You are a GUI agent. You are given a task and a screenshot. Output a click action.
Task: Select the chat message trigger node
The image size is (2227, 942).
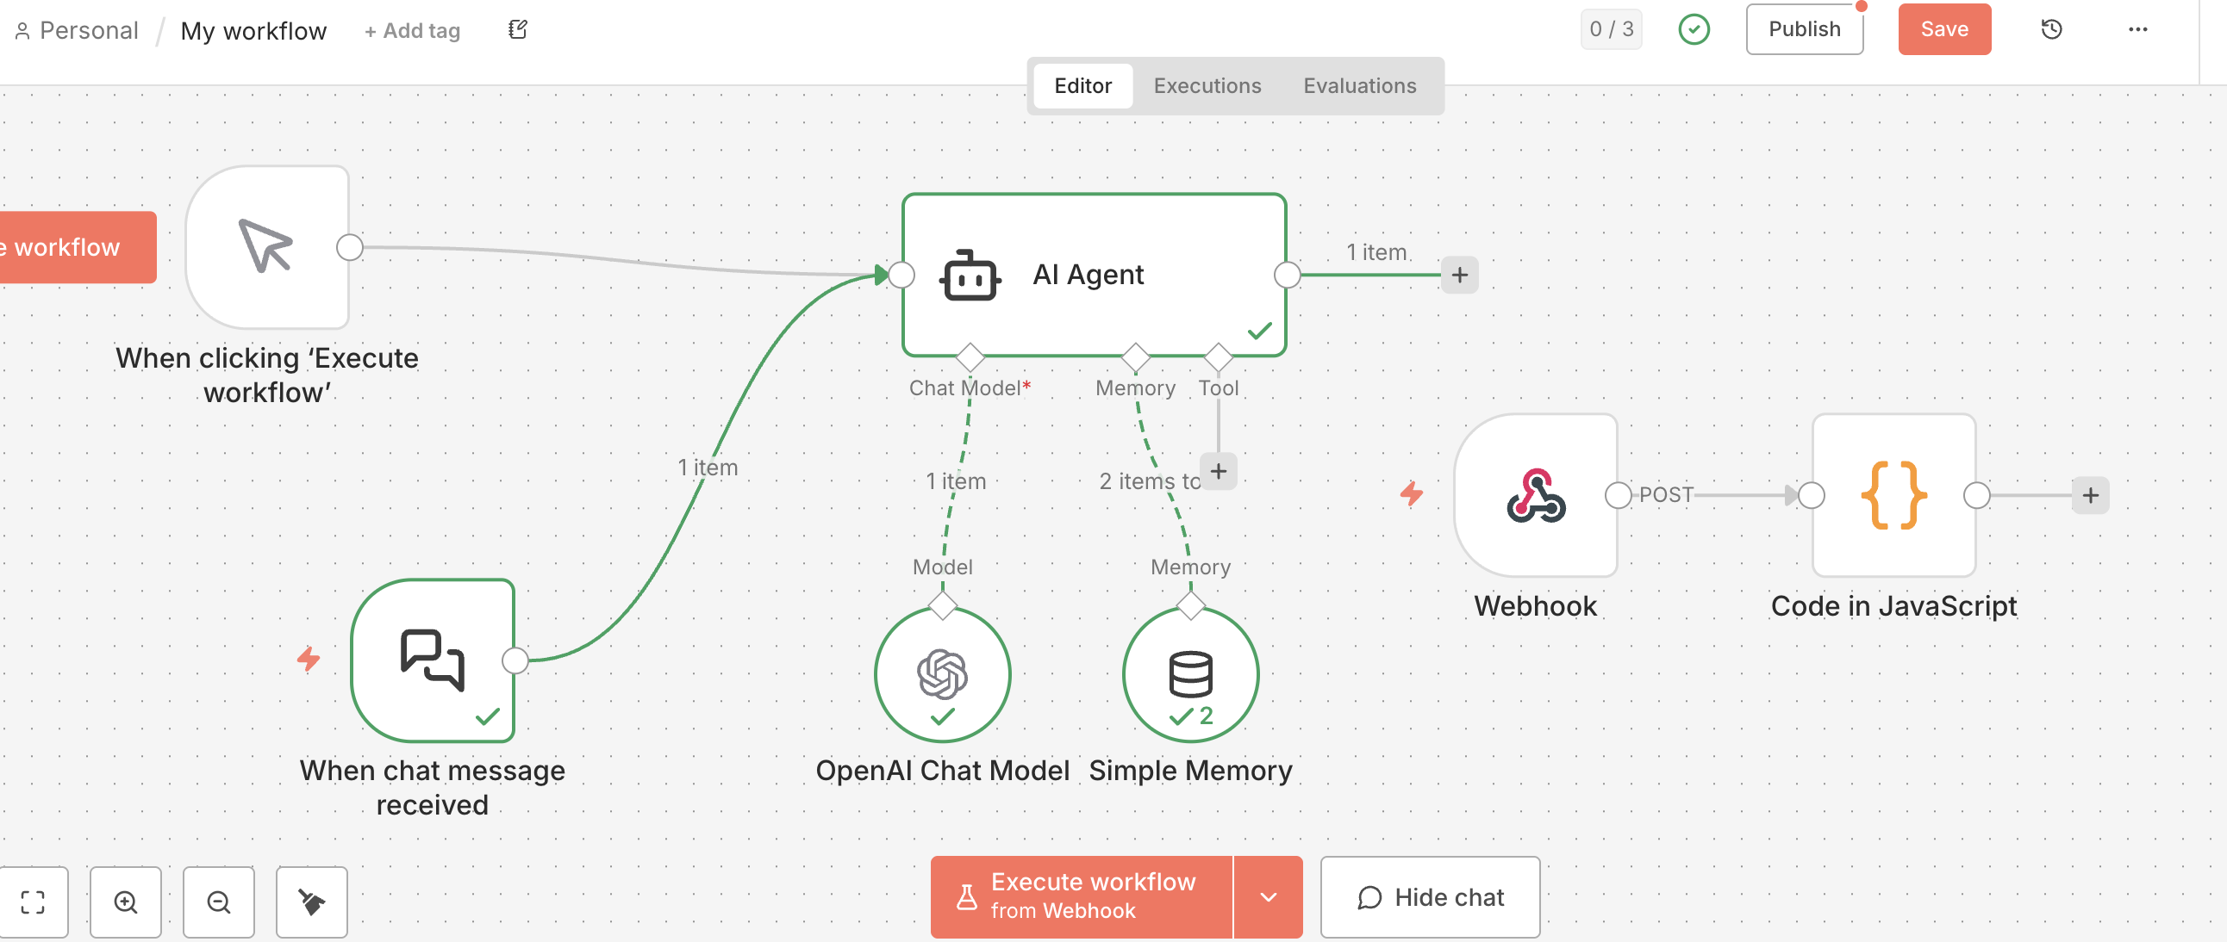[433, 660]
